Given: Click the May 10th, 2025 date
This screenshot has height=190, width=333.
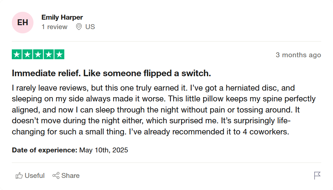Looking at the screenshot, I should [104, 150].
